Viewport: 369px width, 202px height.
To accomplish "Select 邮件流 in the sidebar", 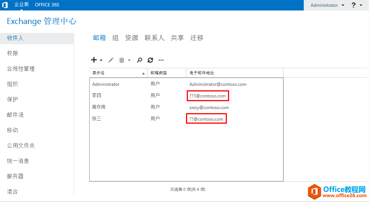I will tap(15, 115).
